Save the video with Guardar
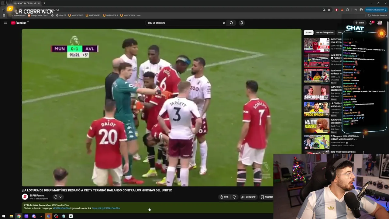The image size is (389, 219). pyautogui.click(x=267, y=197)
